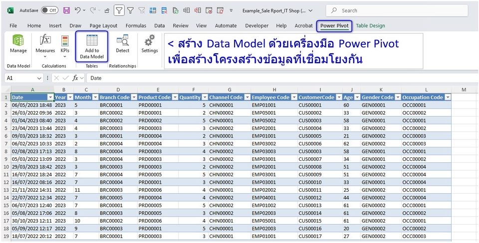This screenshot has height=243, width=479.
Task: Select cell with EMP05002
Action: (274, 121)
